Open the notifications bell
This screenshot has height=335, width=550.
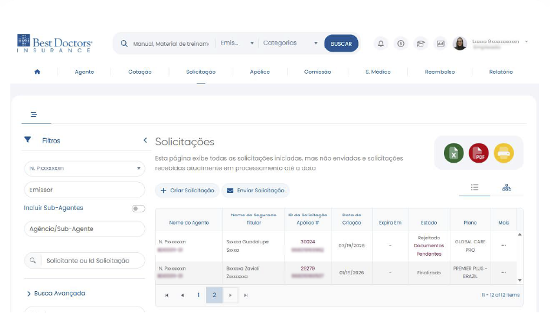(381, 43)
